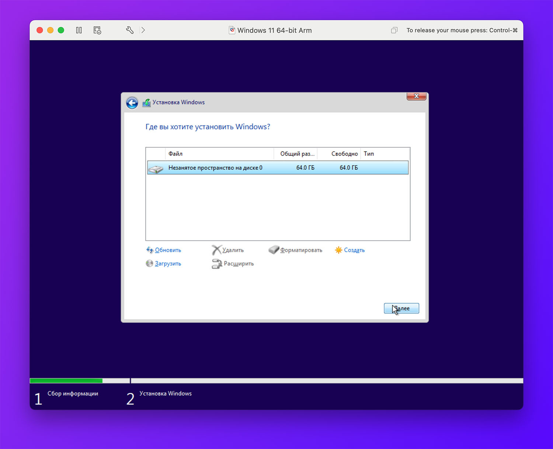
Task: Expand the toolbar chevron arrow
Action: (143, 30)
